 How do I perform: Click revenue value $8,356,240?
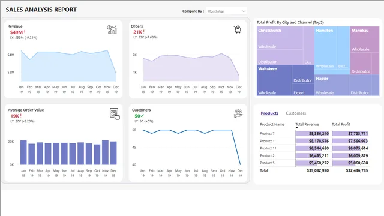tap(319, 133)
